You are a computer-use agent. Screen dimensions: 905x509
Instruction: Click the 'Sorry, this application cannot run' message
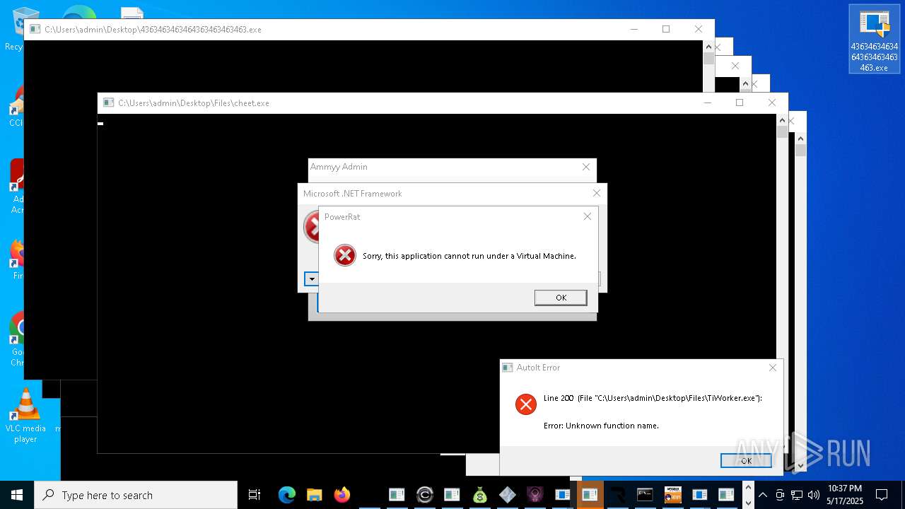pos(469,256)
